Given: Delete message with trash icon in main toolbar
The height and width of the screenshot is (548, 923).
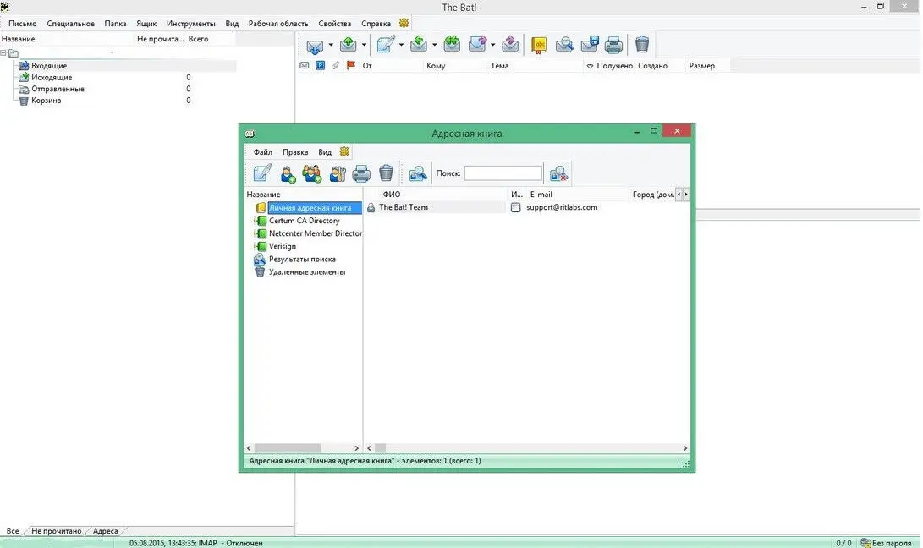Looking at the screenshot, I should tap(642, 44).
